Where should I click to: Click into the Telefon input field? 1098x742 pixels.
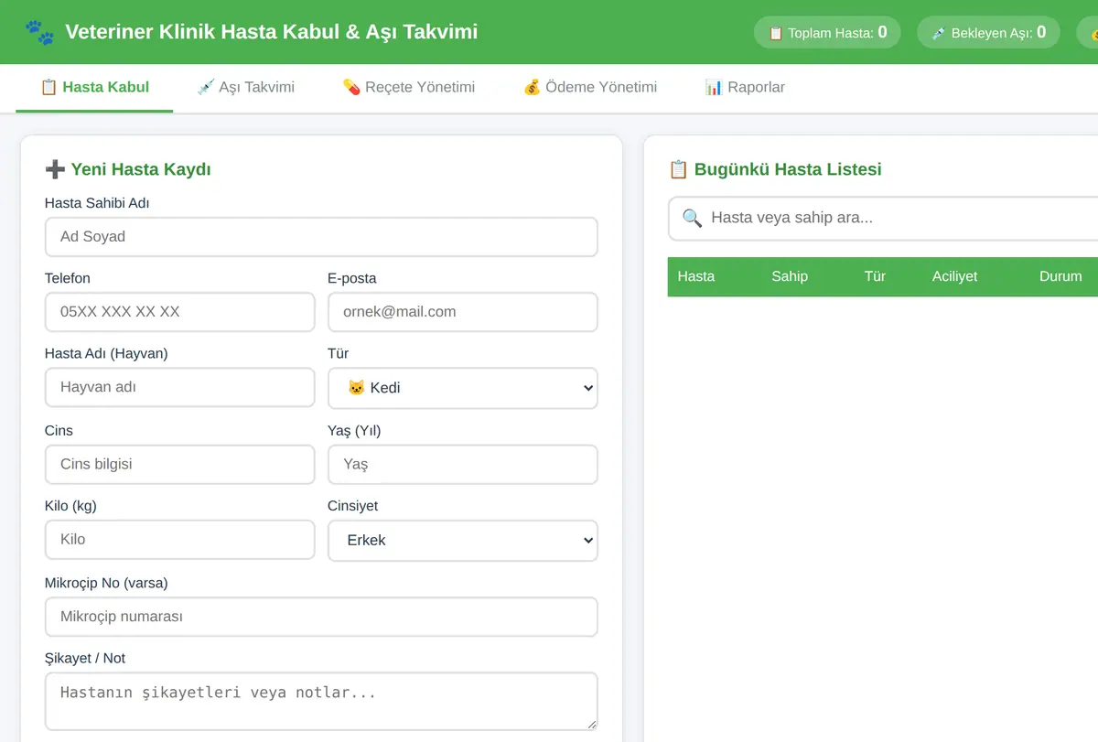[179, 312]
